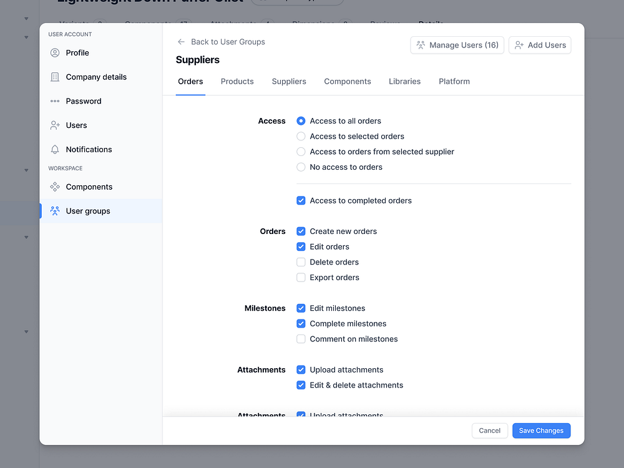
Task: Open 'Manage Users (16)' dialog
Action: coord(457,45)
